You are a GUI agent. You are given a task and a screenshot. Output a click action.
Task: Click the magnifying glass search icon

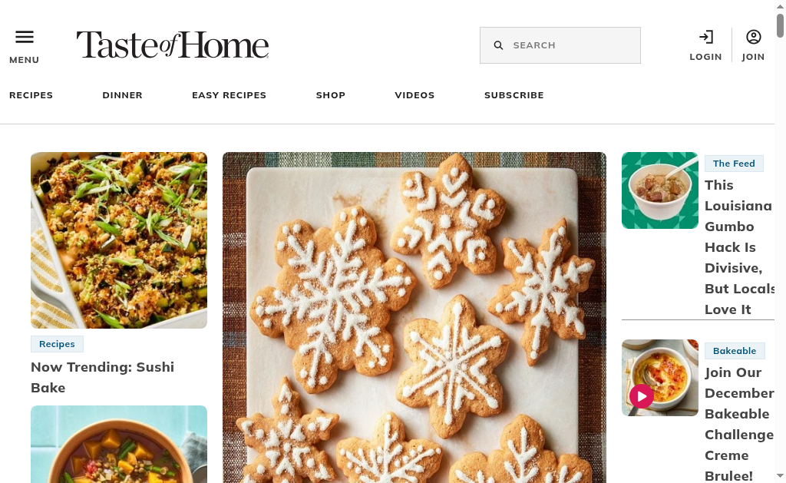[x=498, y=45]
